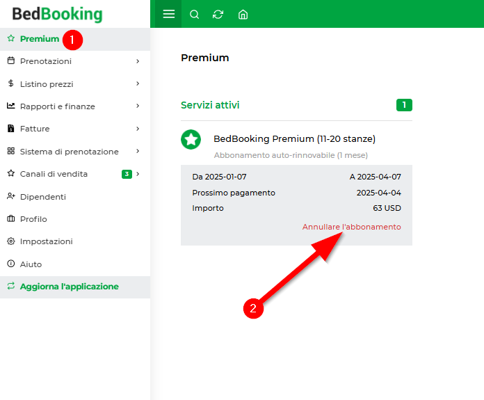Image resolution: width=484 pixels, height=400 pixels.
Task: Open the Profilo menu item
Action: pyautogui.click(x=75, y=219)
